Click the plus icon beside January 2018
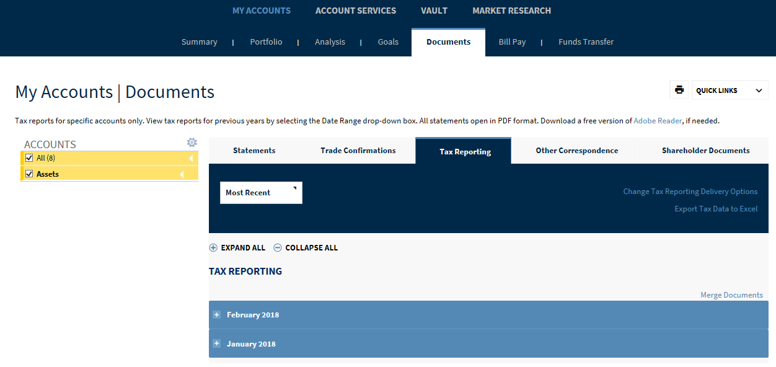Screen dimensions: 776x367 (216, 343)
